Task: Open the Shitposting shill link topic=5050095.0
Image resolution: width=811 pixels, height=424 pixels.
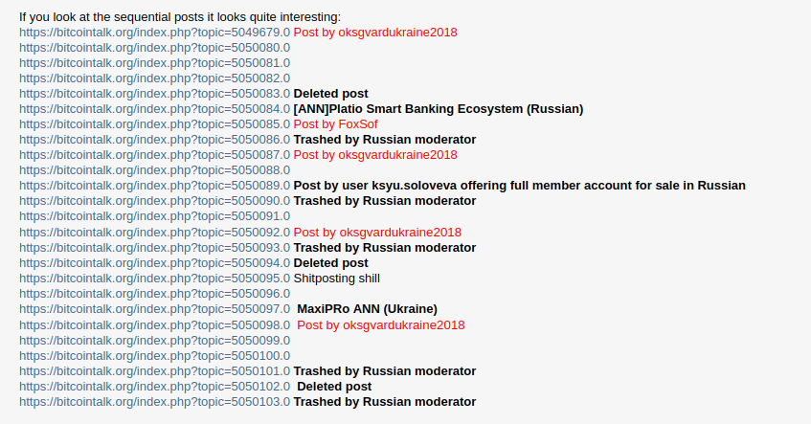Action: (x=155, y=279)
